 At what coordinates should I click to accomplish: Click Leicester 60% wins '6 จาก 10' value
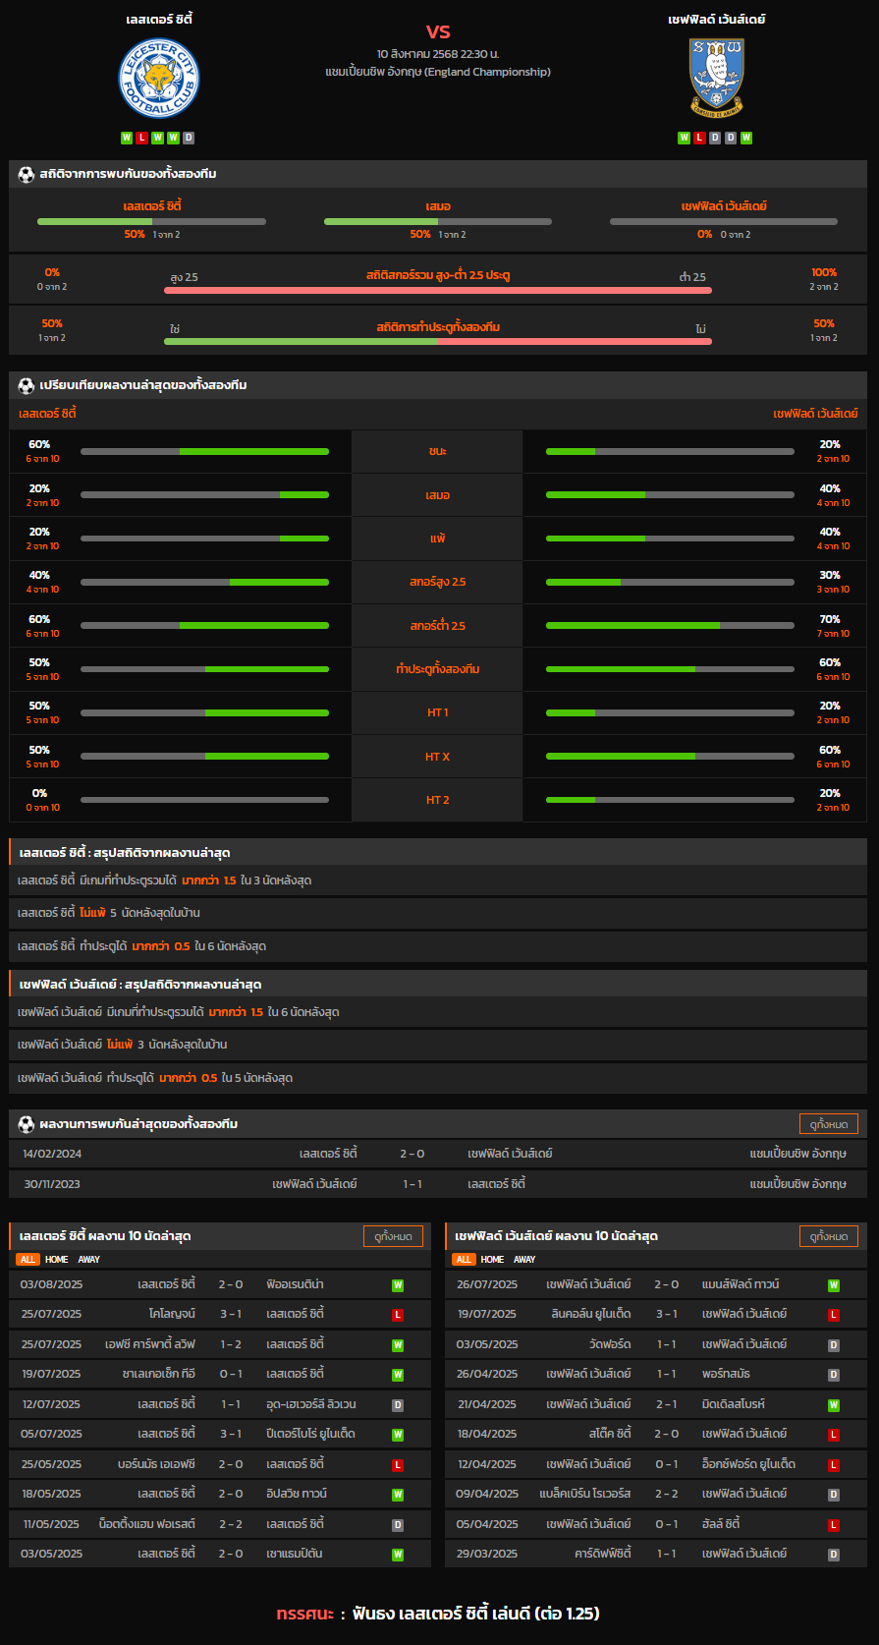[x=42, y=459]
